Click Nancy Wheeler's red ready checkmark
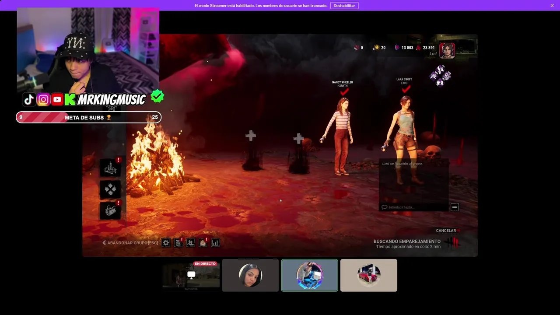 [x=344, y=92]
